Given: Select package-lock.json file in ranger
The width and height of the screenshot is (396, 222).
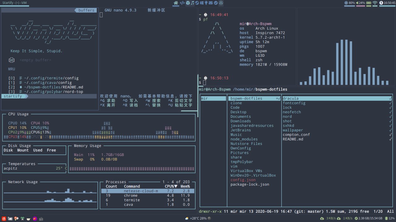Looking at the screenshot, I should (x=250, y=184).
